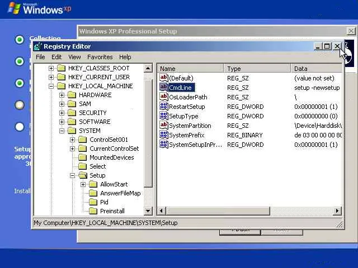358x268 pixels.
Task: Expand the HARDWARE key
Action: pyautogui.click(x=62, y=95)
